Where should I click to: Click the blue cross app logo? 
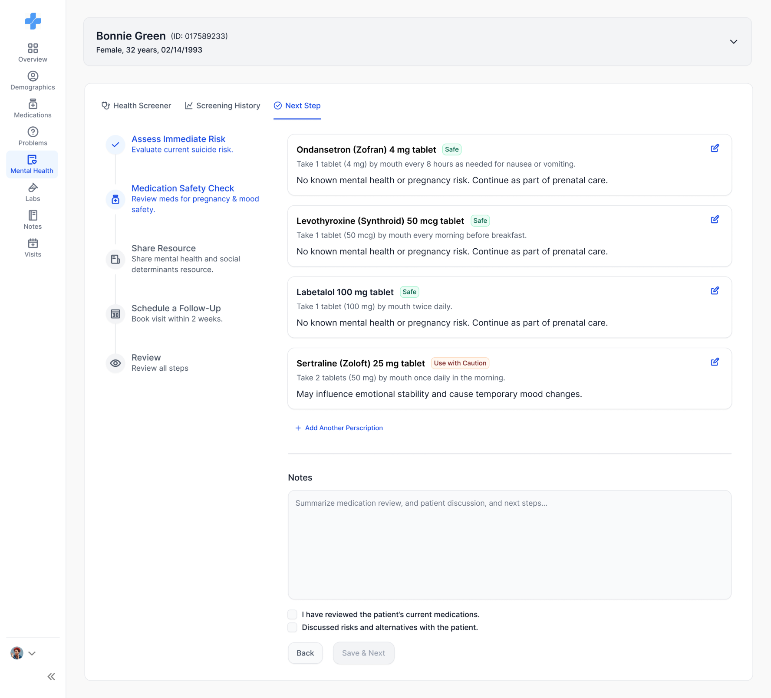(33, 21)
